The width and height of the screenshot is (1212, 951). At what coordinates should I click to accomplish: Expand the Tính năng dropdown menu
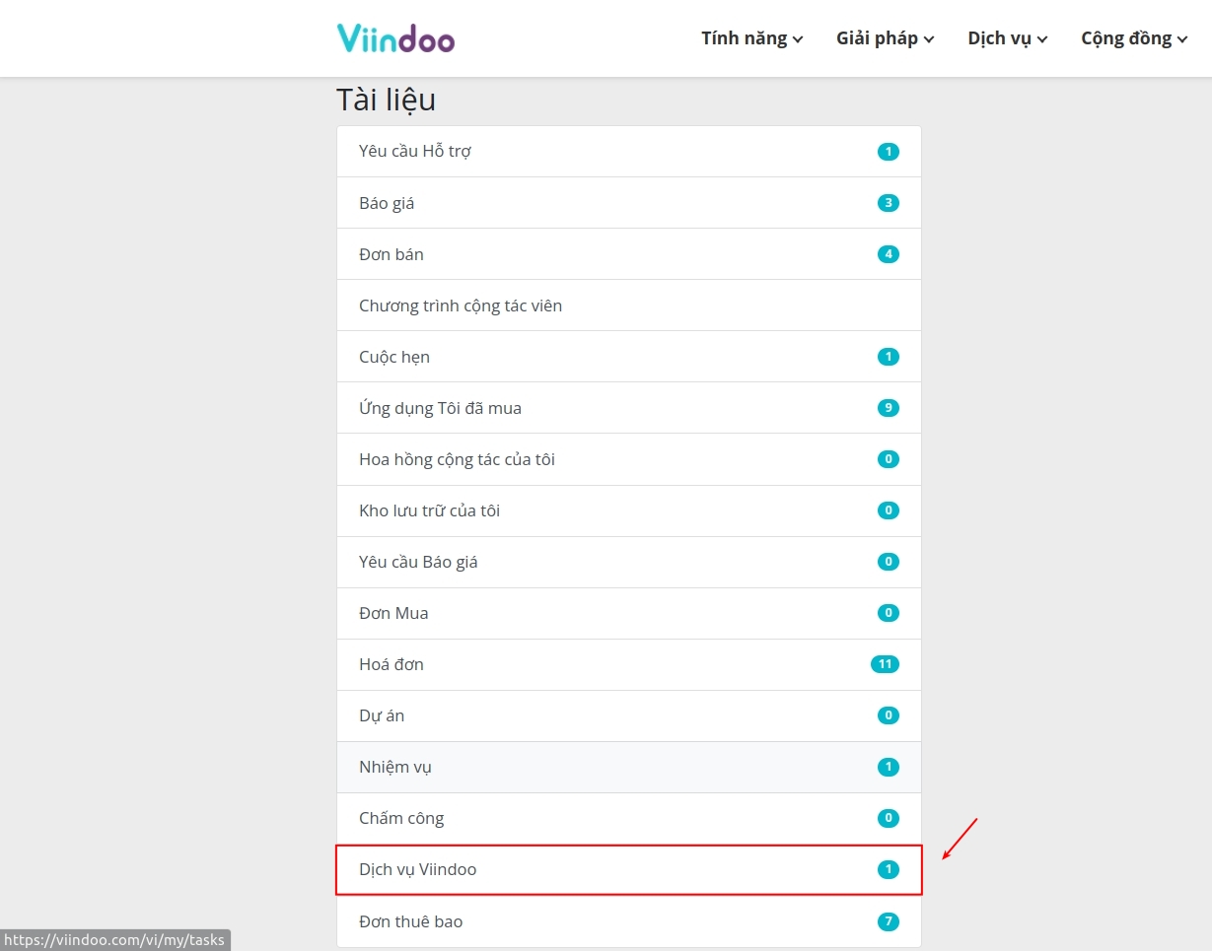point(752,38)
